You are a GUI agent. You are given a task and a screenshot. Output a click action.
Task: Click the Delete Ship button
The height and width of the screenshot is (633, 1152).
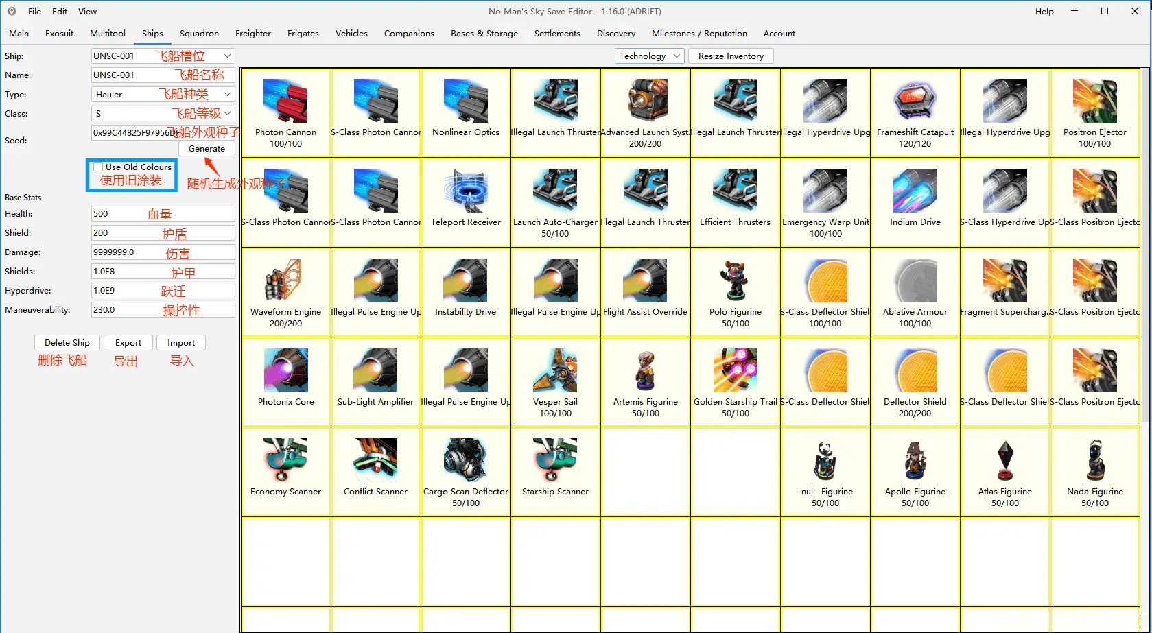(x=67, y=343)
